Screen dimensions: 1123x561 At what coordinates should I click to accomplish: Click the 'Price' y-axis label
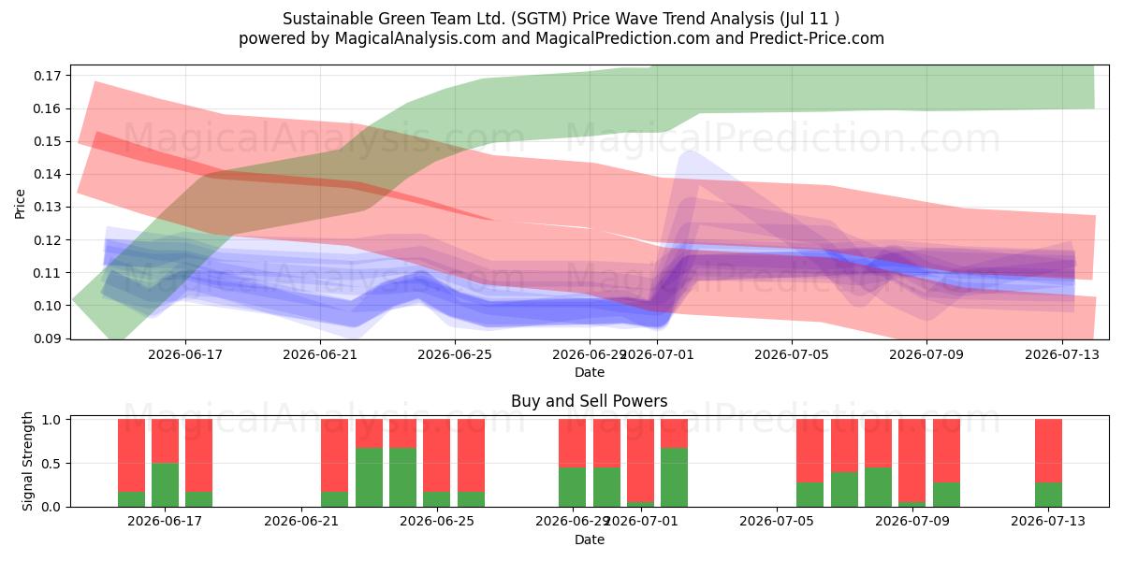[x=21, y=202]
